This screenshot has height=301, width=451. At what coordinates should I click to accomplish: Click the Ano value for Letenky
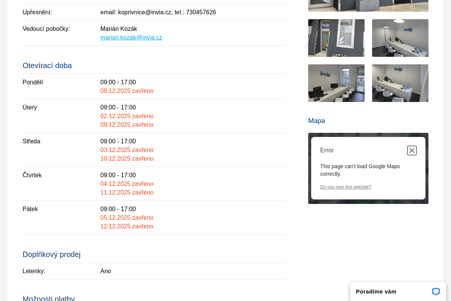(x=106, y=271)
